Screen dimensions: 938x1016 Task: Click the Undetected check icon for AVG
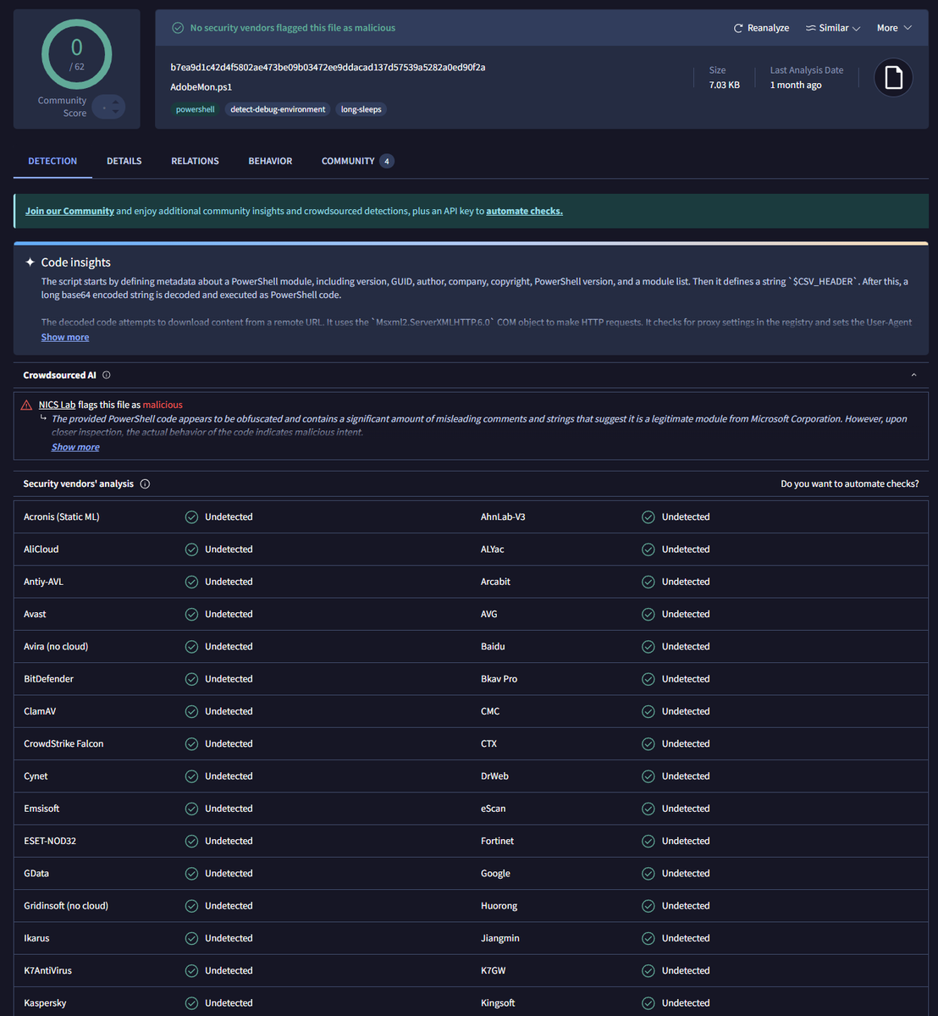coord(648,614)
